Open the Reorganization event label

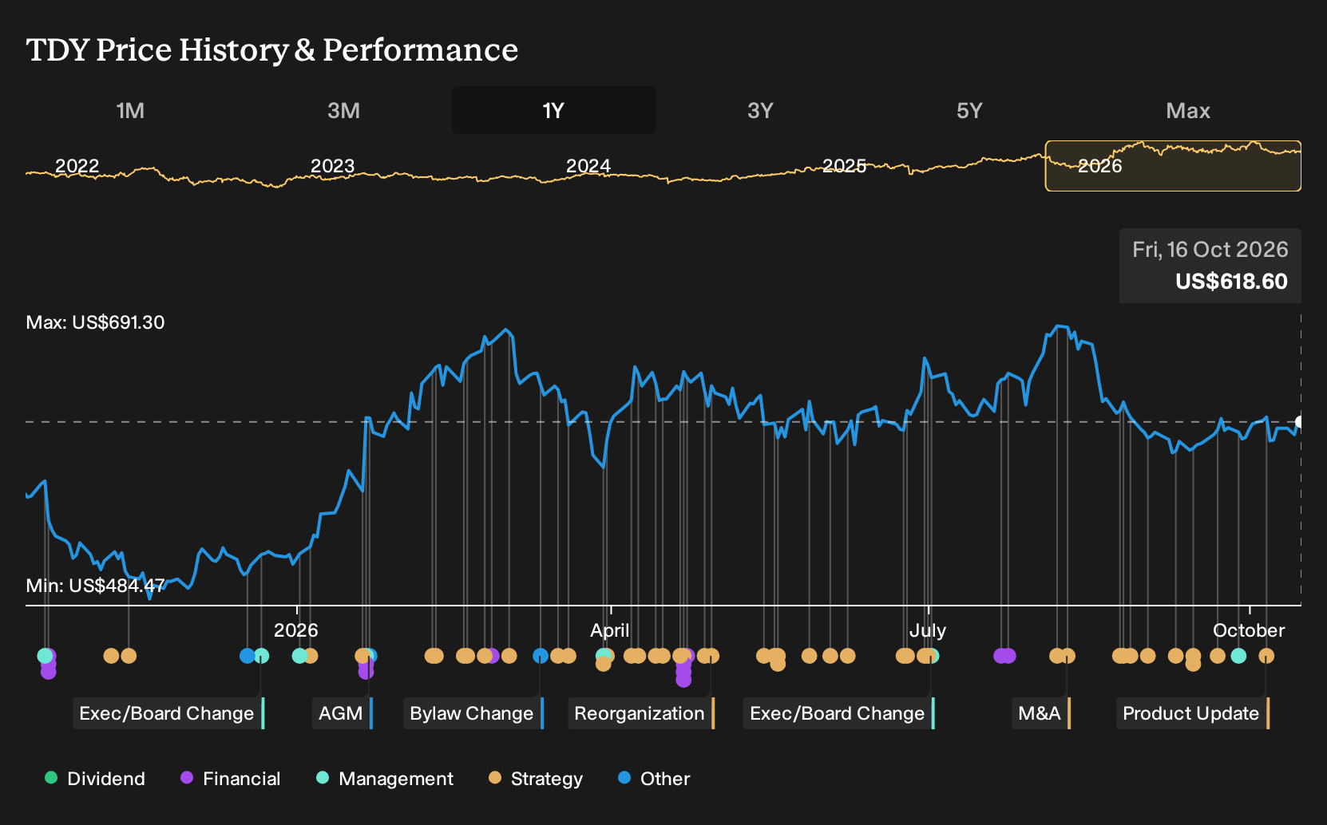(x=640, y=713)
